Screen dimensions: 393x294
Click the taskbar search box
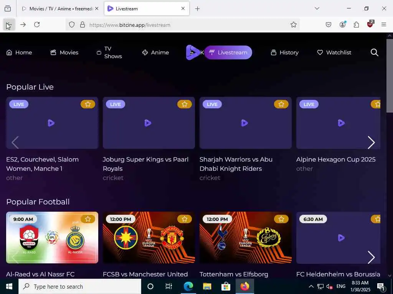80,286
